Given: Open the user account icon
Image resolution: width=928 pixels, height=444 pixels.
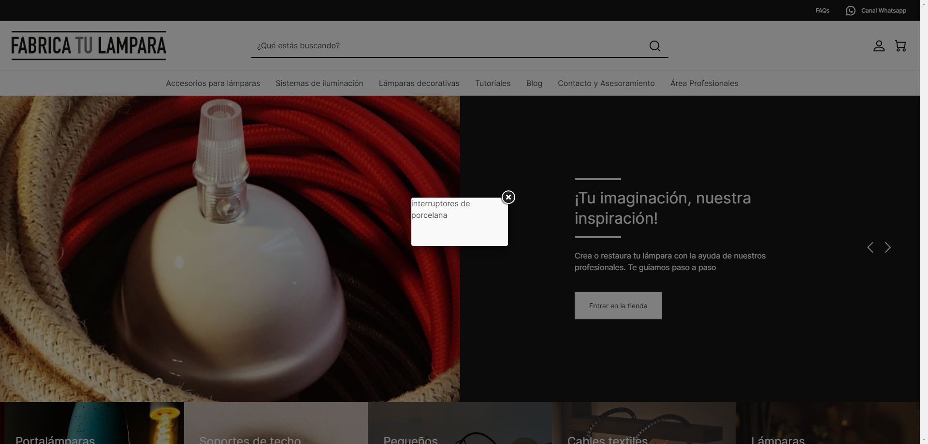Looking at the screenshot, I should [879, 46].
